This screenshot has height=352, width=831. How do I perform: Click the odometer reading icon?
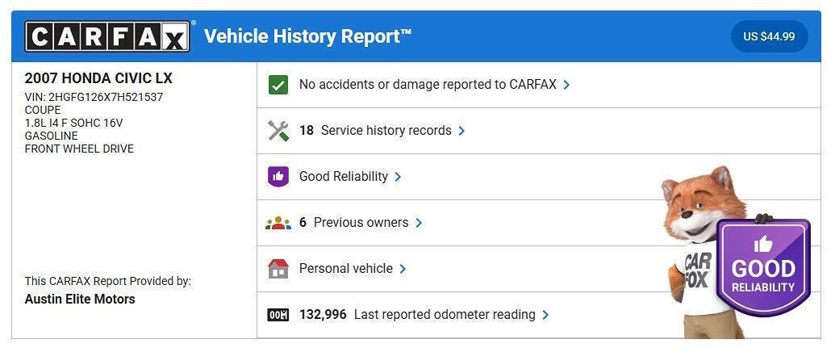278,315
